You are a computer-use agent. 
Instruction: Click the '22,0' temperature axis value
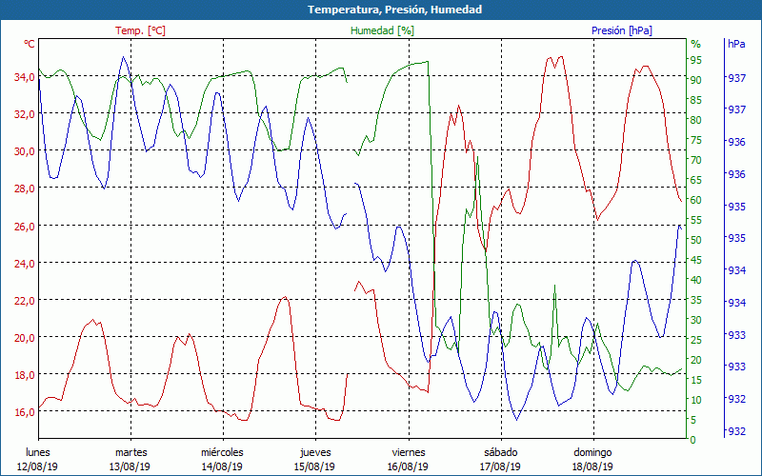click(25, 301)
